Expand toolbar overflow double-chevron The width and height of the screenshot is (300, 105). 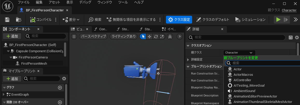click(295, 19)
